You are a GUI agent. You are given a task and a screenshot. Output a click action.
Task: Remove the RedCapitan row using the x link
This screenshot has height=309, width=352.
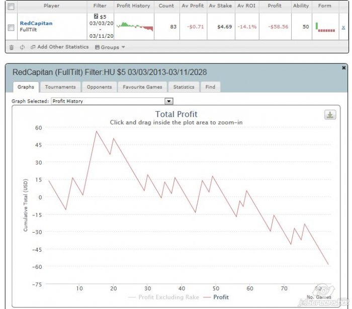tap(343, 27)
